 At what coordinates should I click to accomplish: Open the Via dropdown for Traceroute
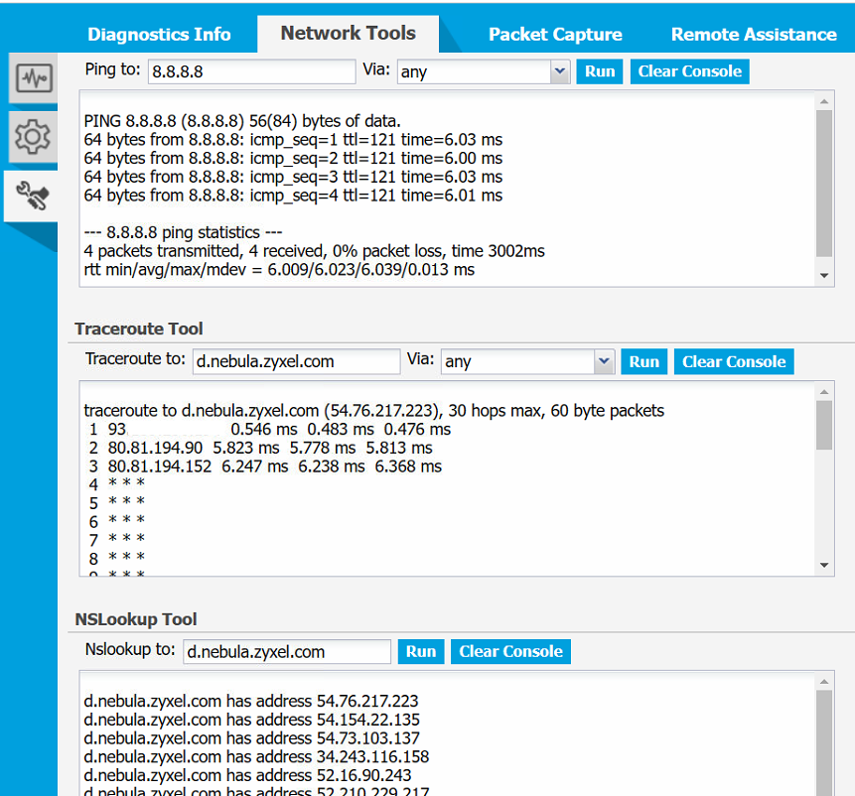point(605,361)
